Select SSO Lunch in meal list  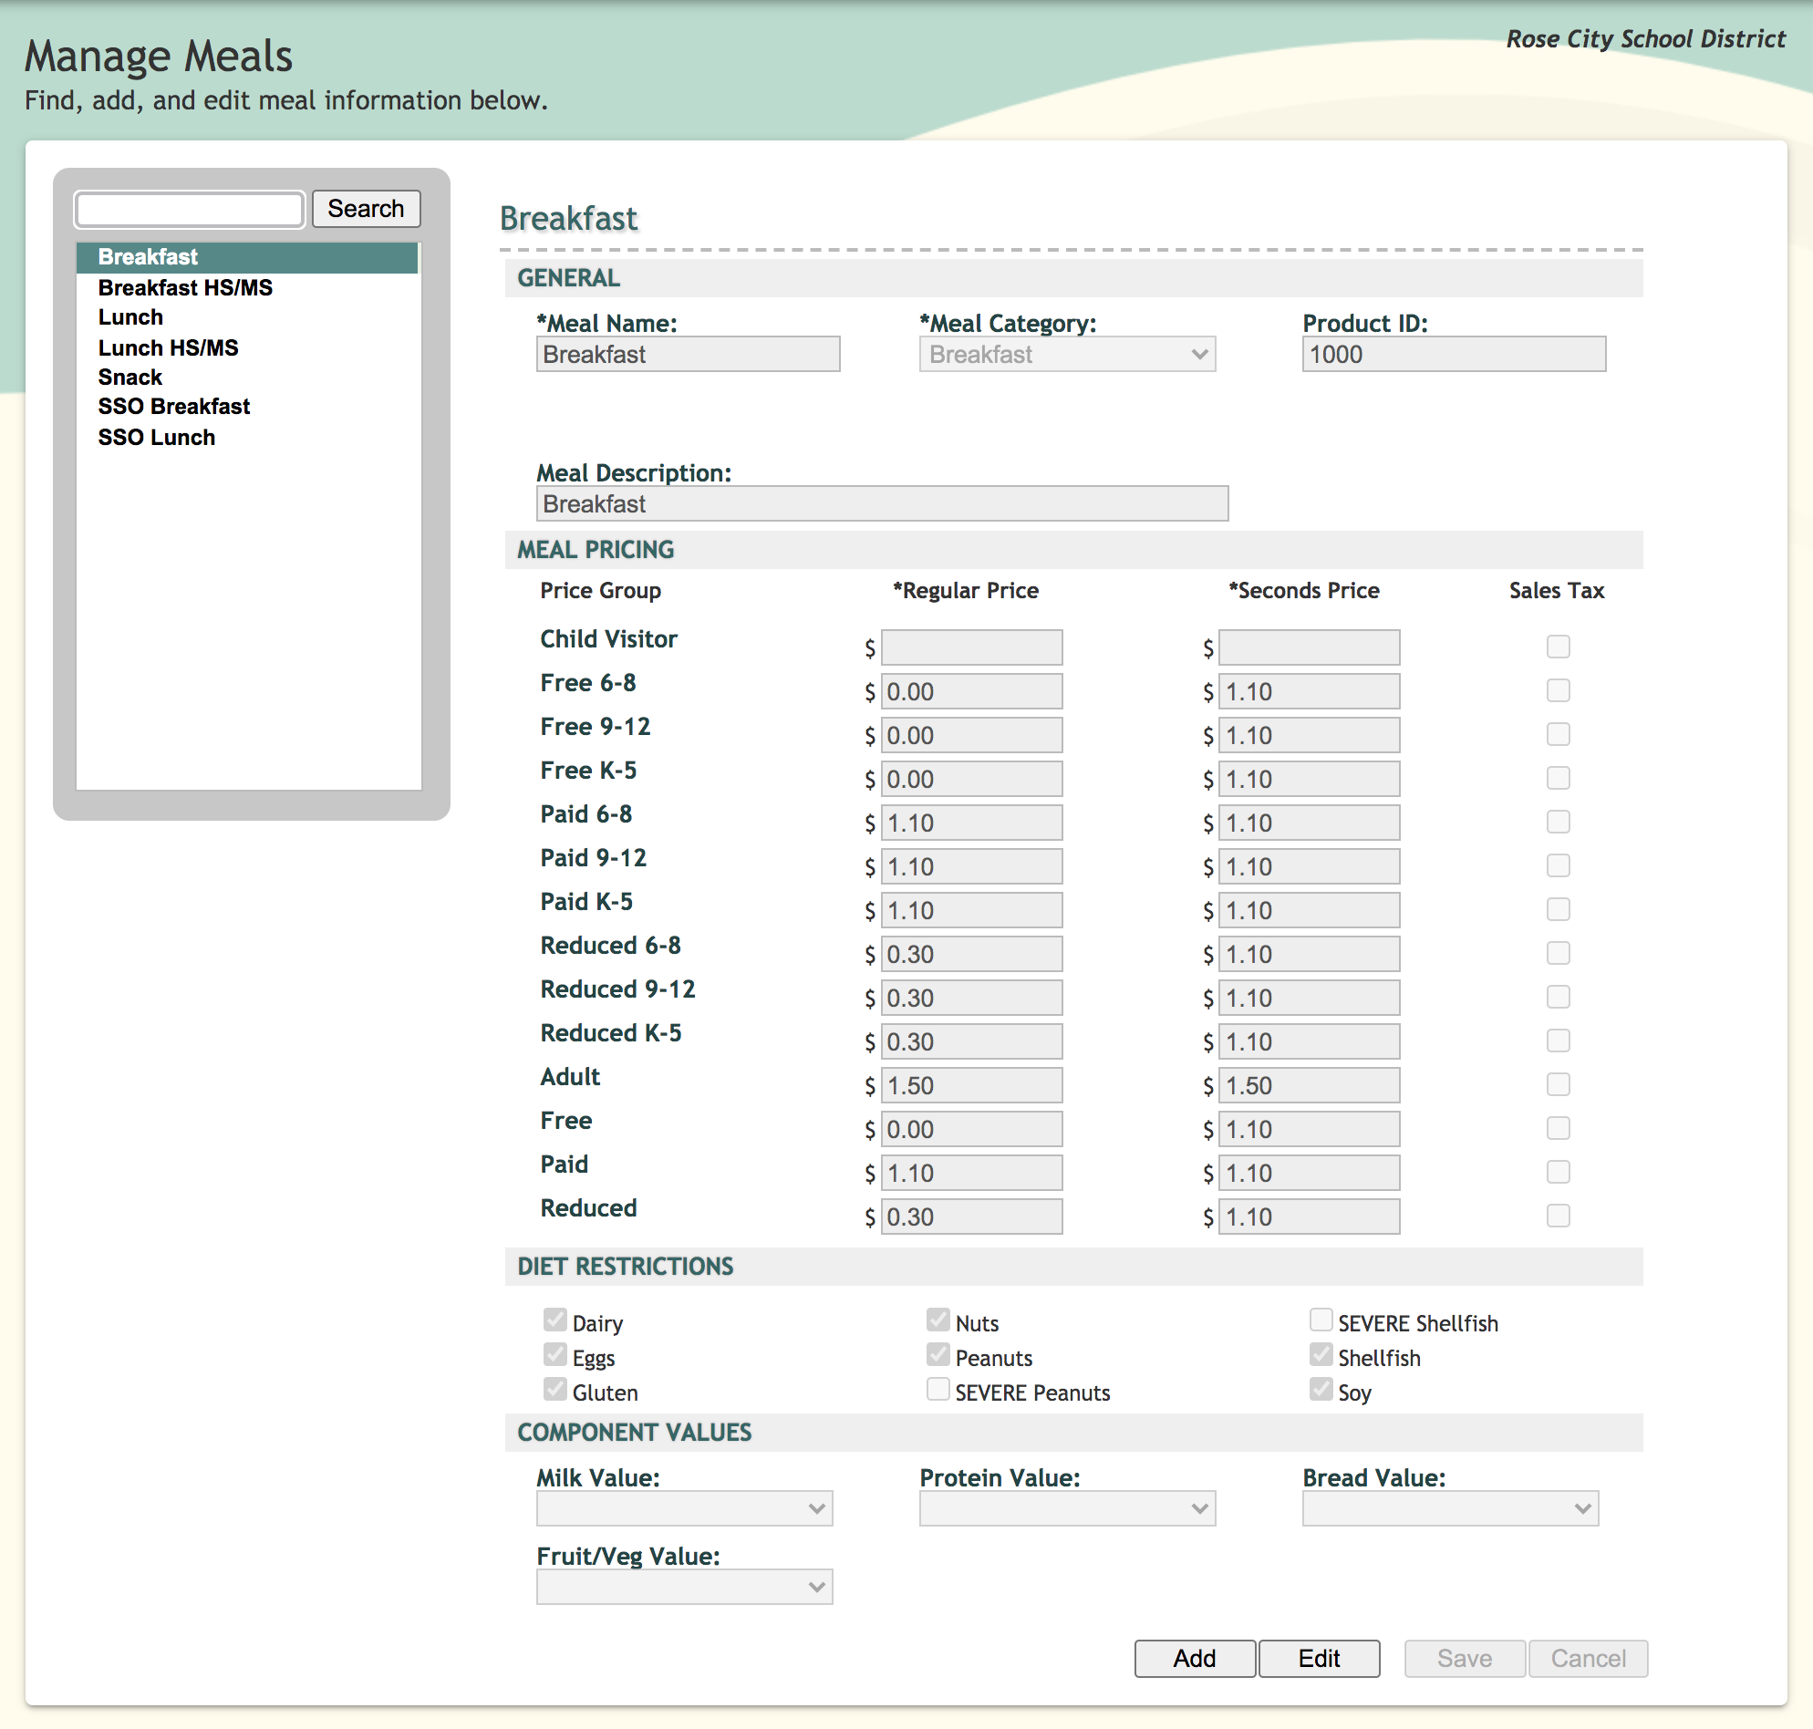pyautogui.click(x=157, y=438)
